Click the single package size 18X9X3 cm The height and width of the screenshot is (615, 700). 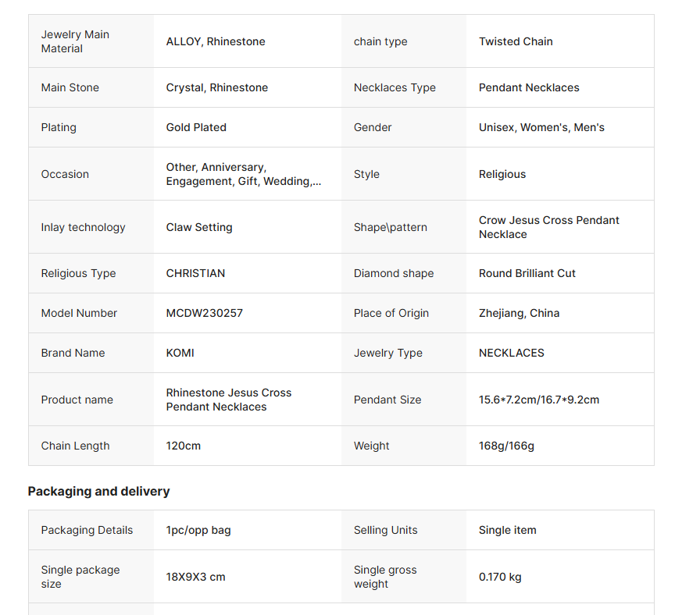point(196,577)
